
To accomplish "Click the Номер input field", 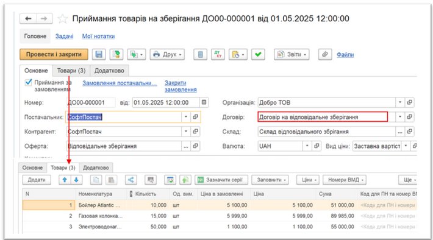I will click(91, 102).
